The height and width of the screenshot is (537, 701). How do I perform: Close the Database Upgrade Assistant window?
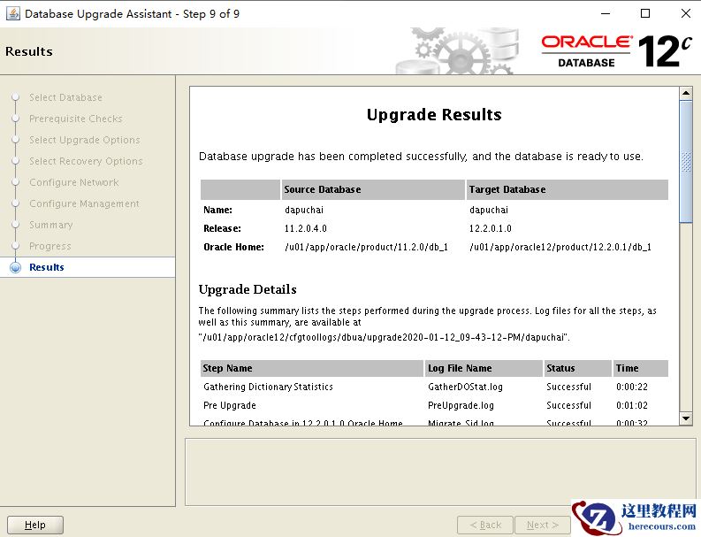click(685, 13)
